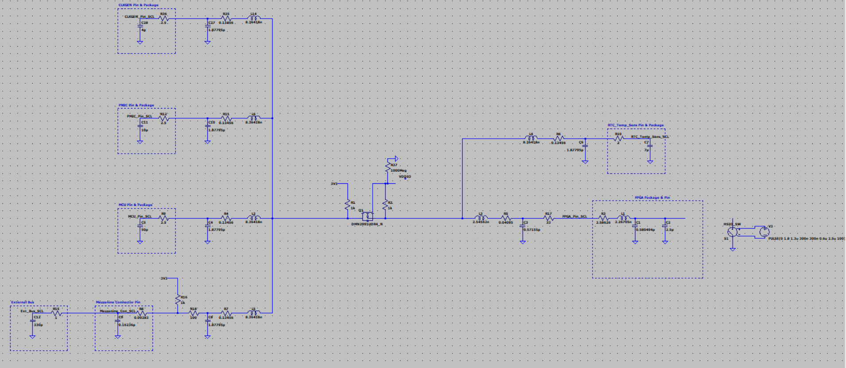The height and width of the screenshot is (368, 846).
Task: Select resistor R35 symbol
Action: click(x=226, y=19)
